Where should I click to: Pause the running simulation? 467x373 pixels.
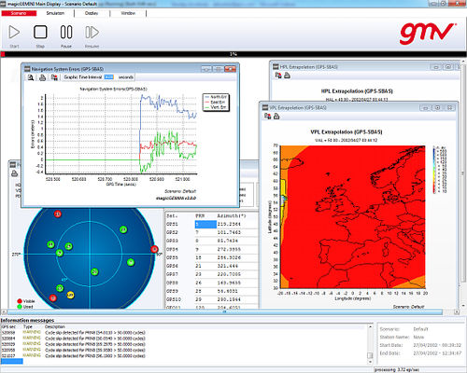click(x=66, y=33)
